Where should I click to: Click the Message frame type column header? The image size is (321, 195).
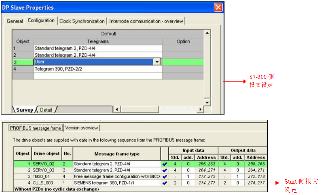[x=117, y=154]
